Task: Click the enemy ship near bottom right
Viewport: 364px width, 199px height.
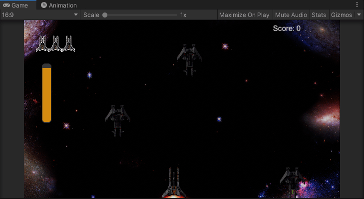Action: (292, 182)
